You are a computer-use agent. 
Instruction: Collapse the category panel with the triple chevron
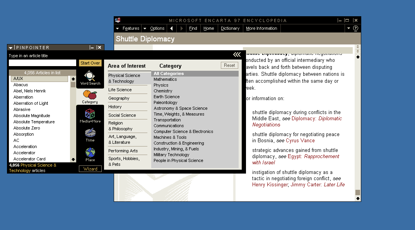[237, 55]
